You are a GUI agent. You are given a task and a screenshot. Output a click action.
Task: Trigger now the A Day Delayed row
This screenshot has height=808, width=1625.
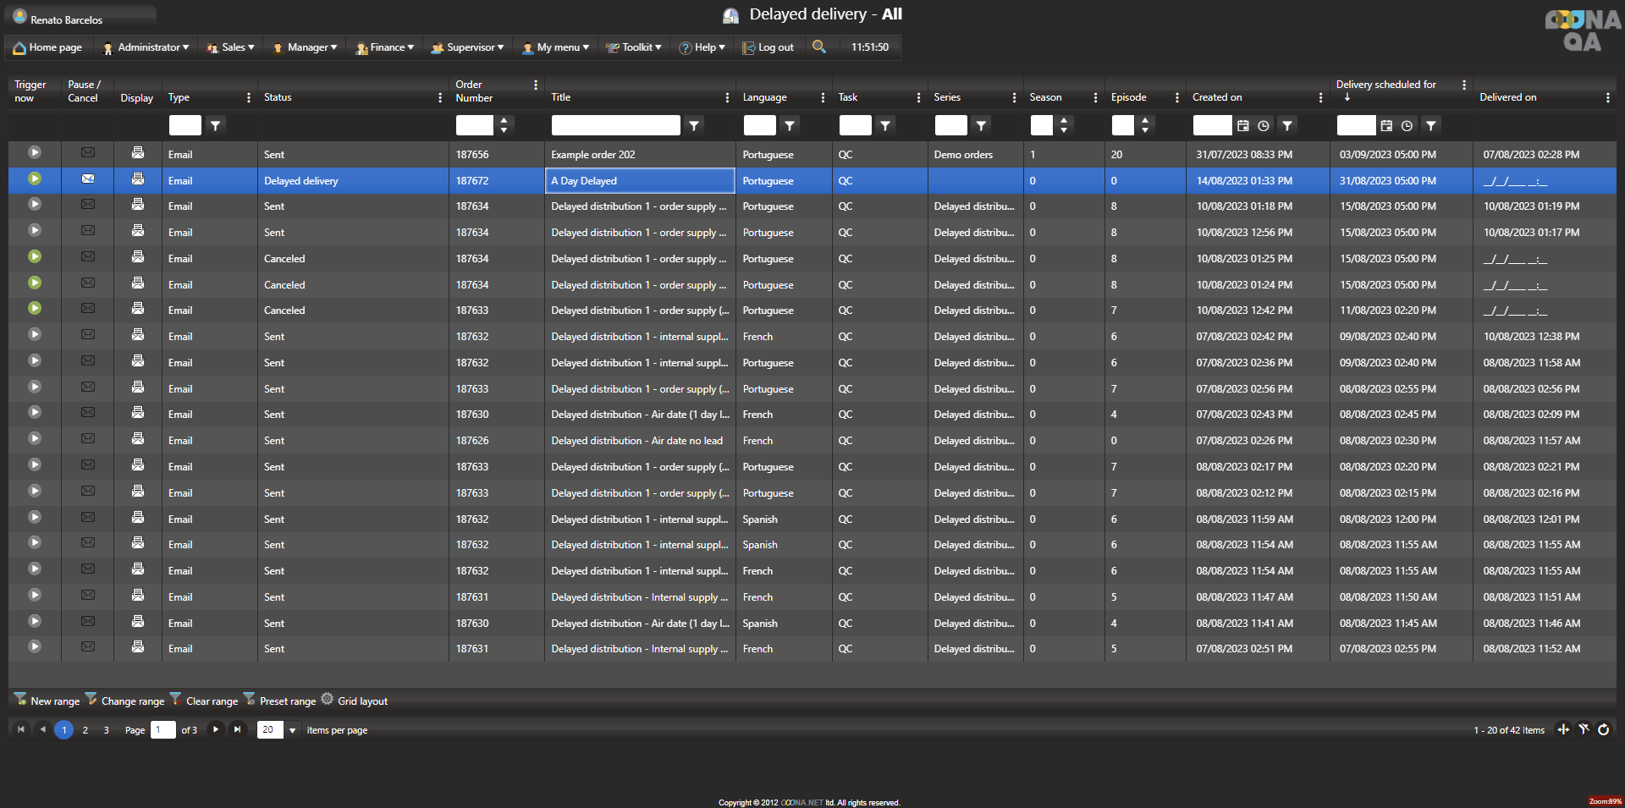pos(35,179)
